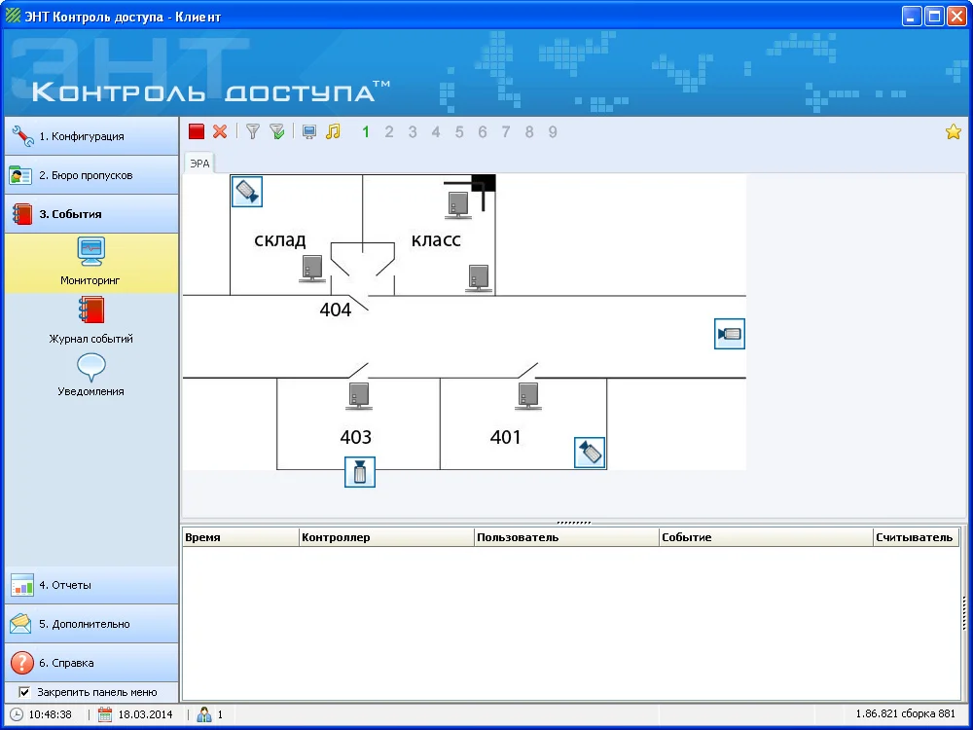Expand the '2. Бюро пропусков' section
Screen dimensions: 973x730
[x=91, y=175]
